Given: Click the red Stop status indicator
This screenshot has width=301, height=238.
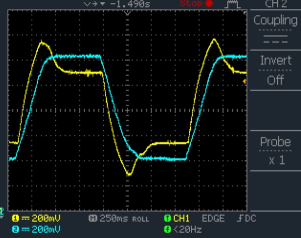Looking at the screenshot, I should 196,4.
